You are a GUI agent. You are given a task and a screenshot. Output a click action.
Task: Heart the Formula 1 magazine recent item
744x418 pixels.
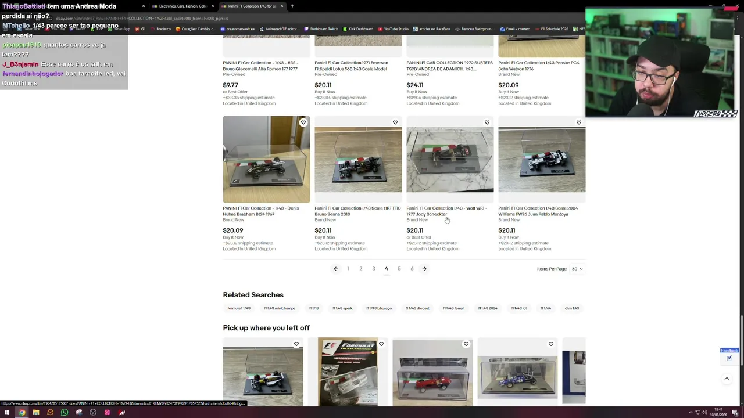381,344
